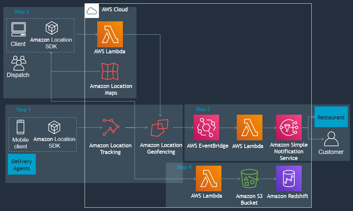Select the Mobile client phone icon
Screen dimensions: 353x211
tap(21, 127)
